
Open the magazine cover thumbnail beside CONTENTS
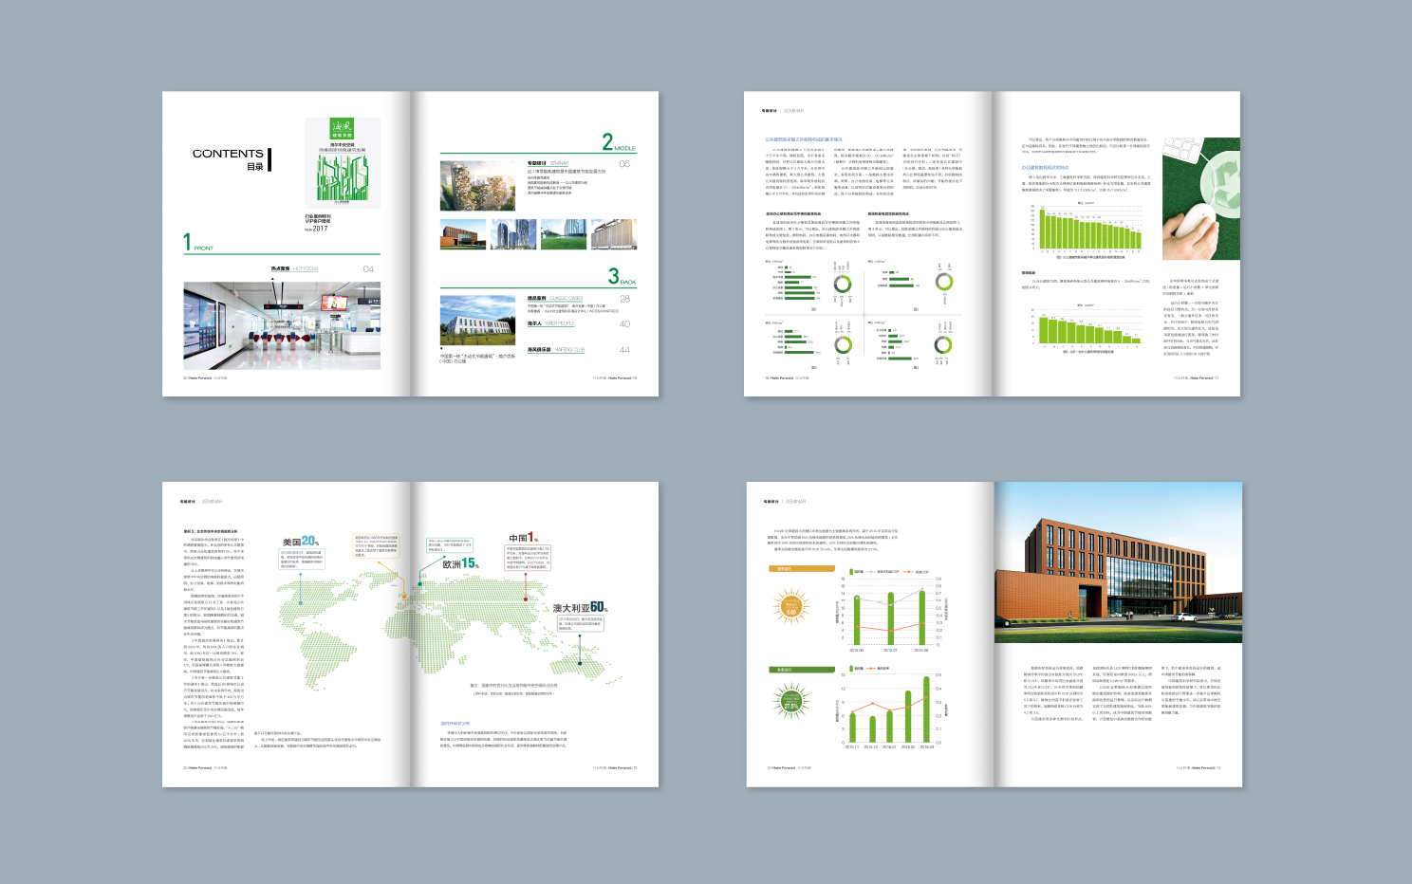[x=343, y=163]
